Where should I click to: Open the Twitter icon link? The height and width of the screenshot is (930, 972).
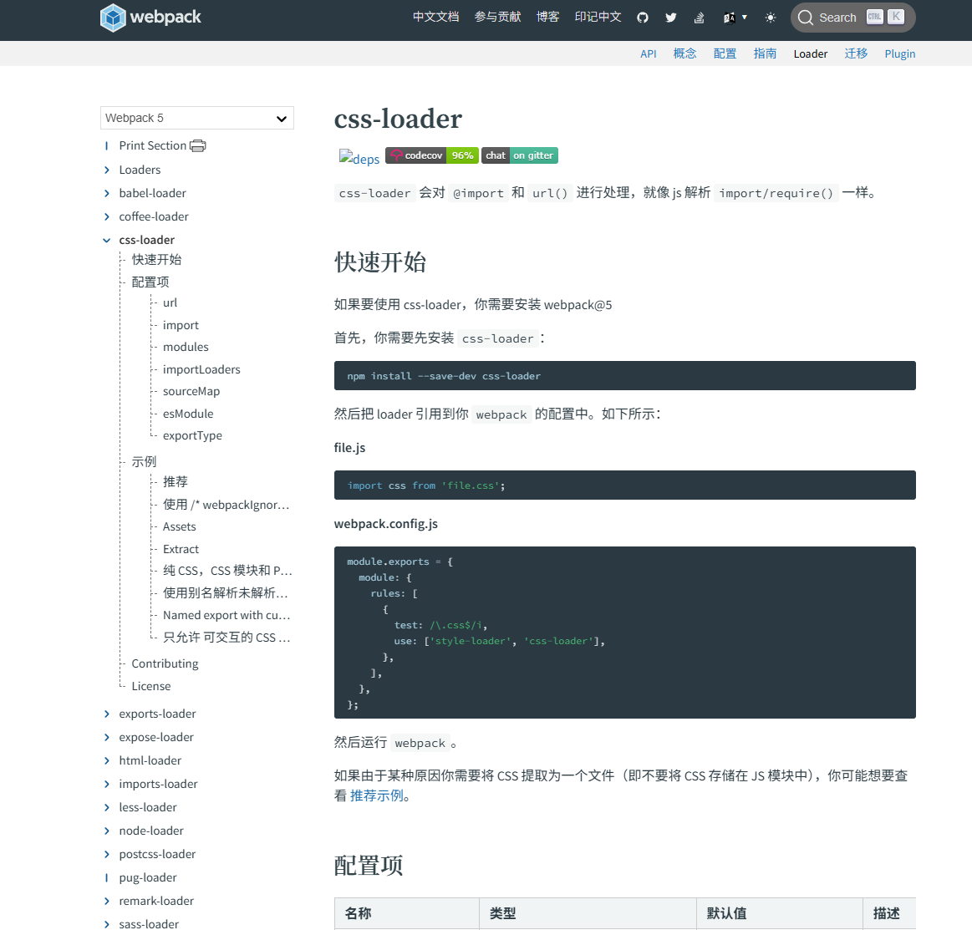click(671, 18)
